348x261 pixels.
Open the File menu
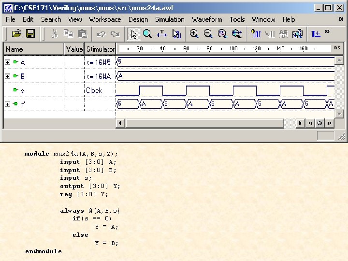pos(11,19)
